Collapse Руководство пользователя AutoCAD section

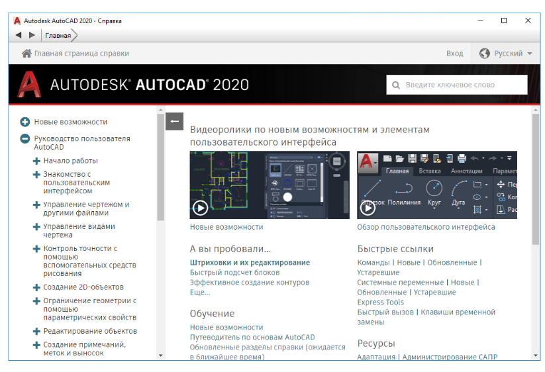click(x=25, y=138)
